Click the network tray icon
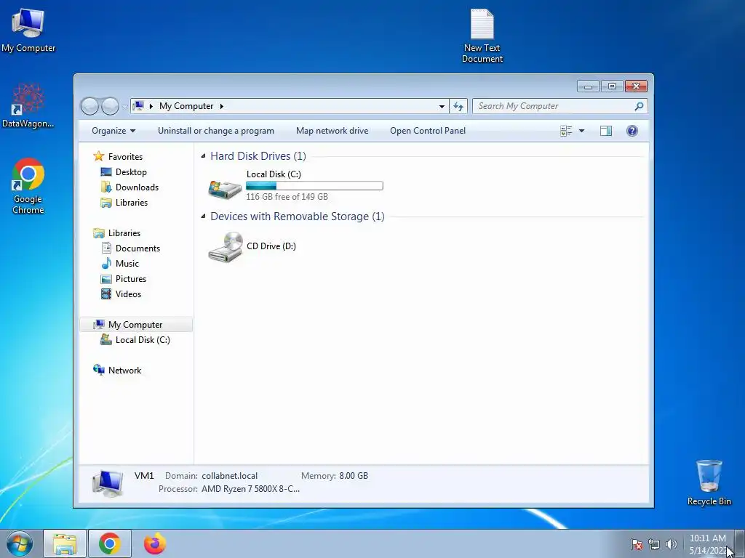This screenshot has width=745, height=558. pyautogui.click(x=654, y=545)
